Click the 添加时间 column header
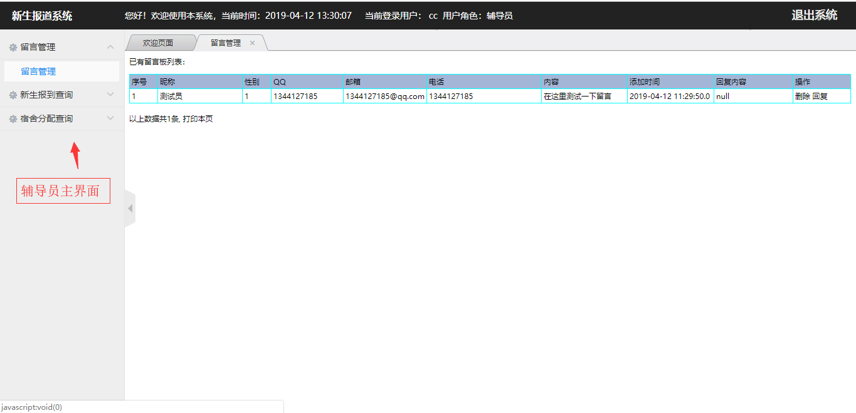 coord(645,82)
